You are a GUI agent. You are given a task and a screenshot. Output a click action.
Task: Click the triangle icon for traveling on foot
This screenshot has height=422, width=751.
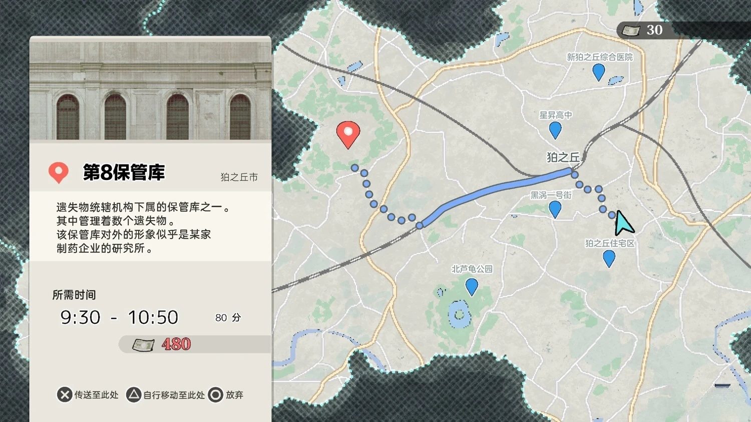[x=133, y=394]
